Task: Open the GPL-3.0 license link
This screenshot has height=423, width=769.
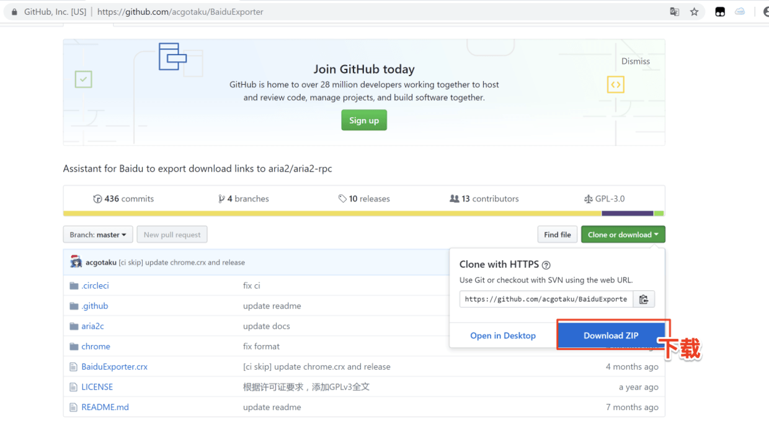Action: tap(605, 199)
